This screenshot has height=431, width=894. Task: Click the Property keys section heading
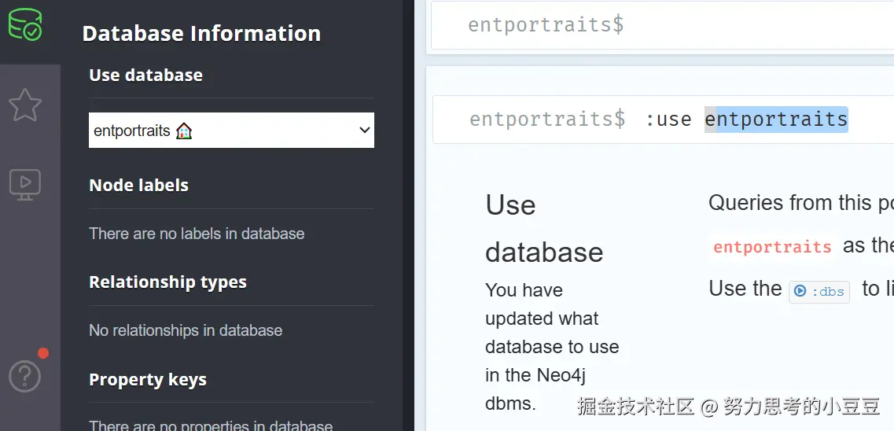point(148,380)
